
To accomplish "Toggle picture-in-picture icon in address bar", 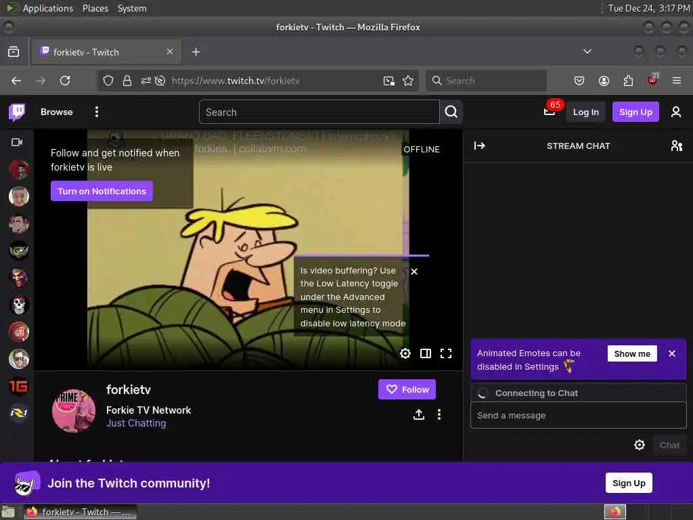I will (x=389, y=81).
